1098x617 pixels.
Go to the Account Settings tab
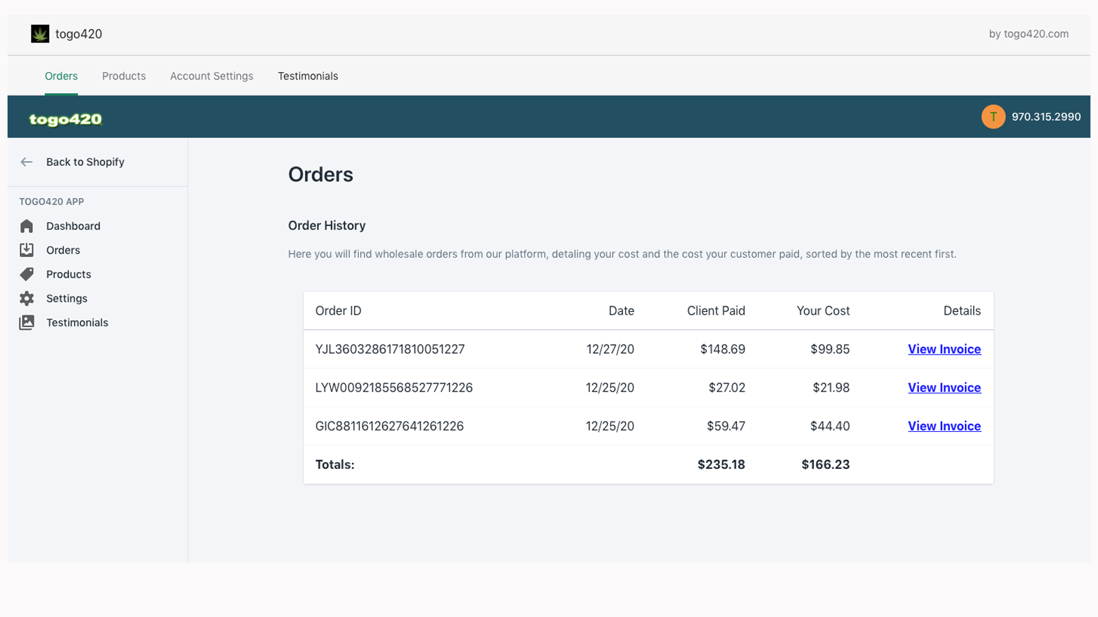(211, 76)
